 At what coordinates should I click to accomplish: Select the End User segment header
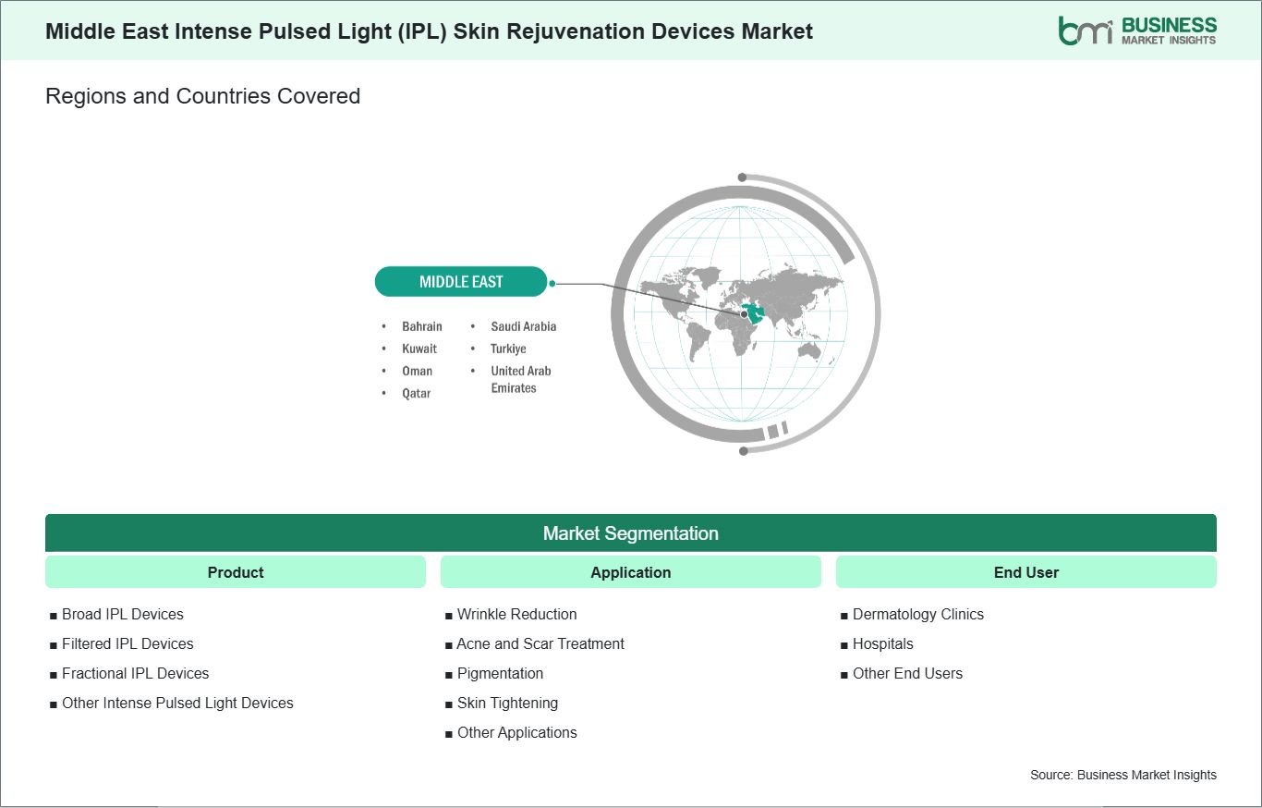pyautogui.click(x=1026, y=572)
